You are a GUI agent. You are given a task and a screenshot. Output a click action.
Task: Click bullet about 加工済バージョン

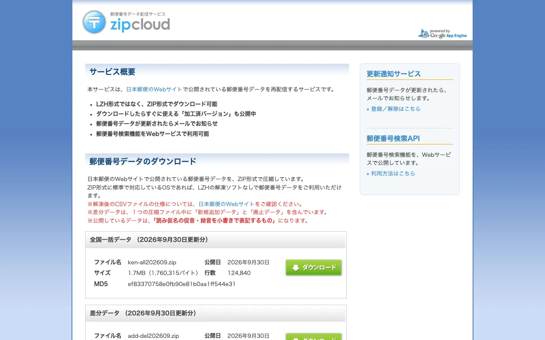click(176, 114)
